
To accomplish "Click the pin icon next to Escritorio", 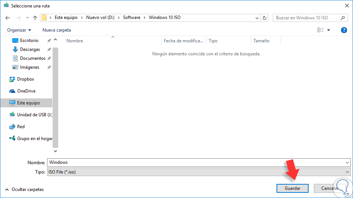I will pos(49,40).
